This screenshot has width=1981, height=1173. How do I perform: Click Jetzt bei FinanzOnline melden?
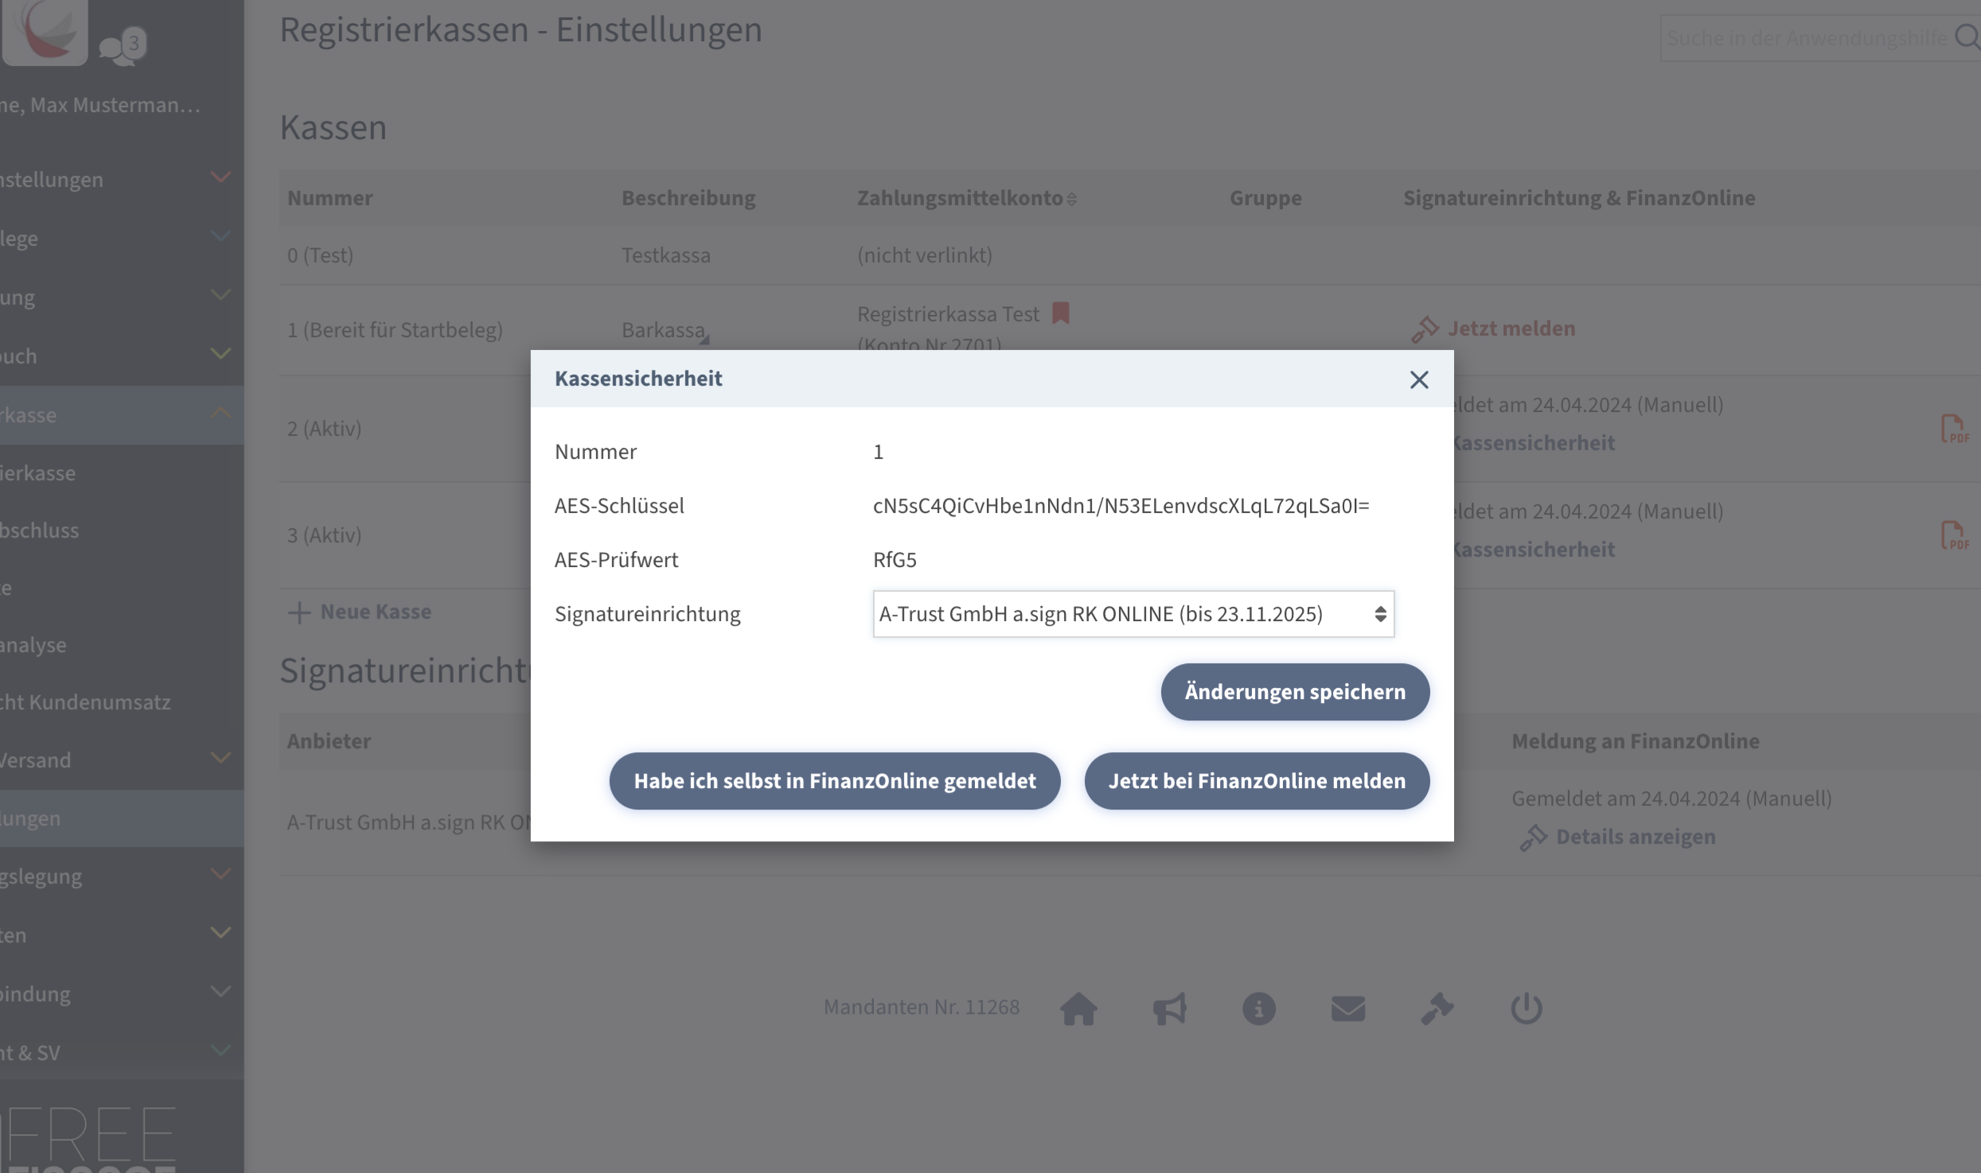[x=1256, y=781]
